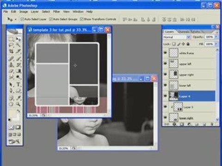This screenshot has height=166, width=222.
Task: Open the Window menu
Action: pos(78,12)
